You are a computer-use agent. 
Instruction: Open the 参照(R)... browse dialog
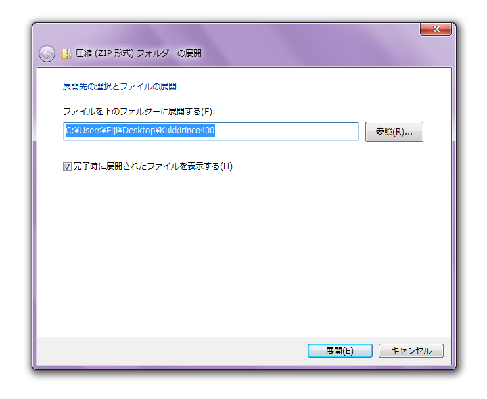click(x=394, y=132)
